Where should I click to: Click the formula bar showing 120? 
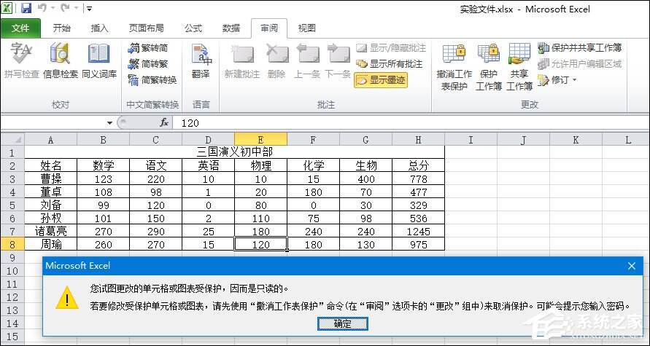(411, 123)
